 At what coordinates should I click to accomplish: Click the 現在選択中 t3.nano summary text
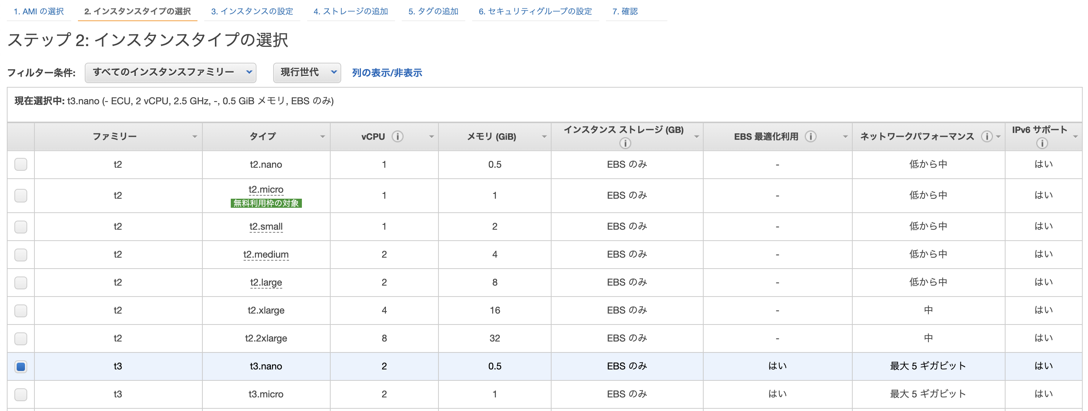174,101
